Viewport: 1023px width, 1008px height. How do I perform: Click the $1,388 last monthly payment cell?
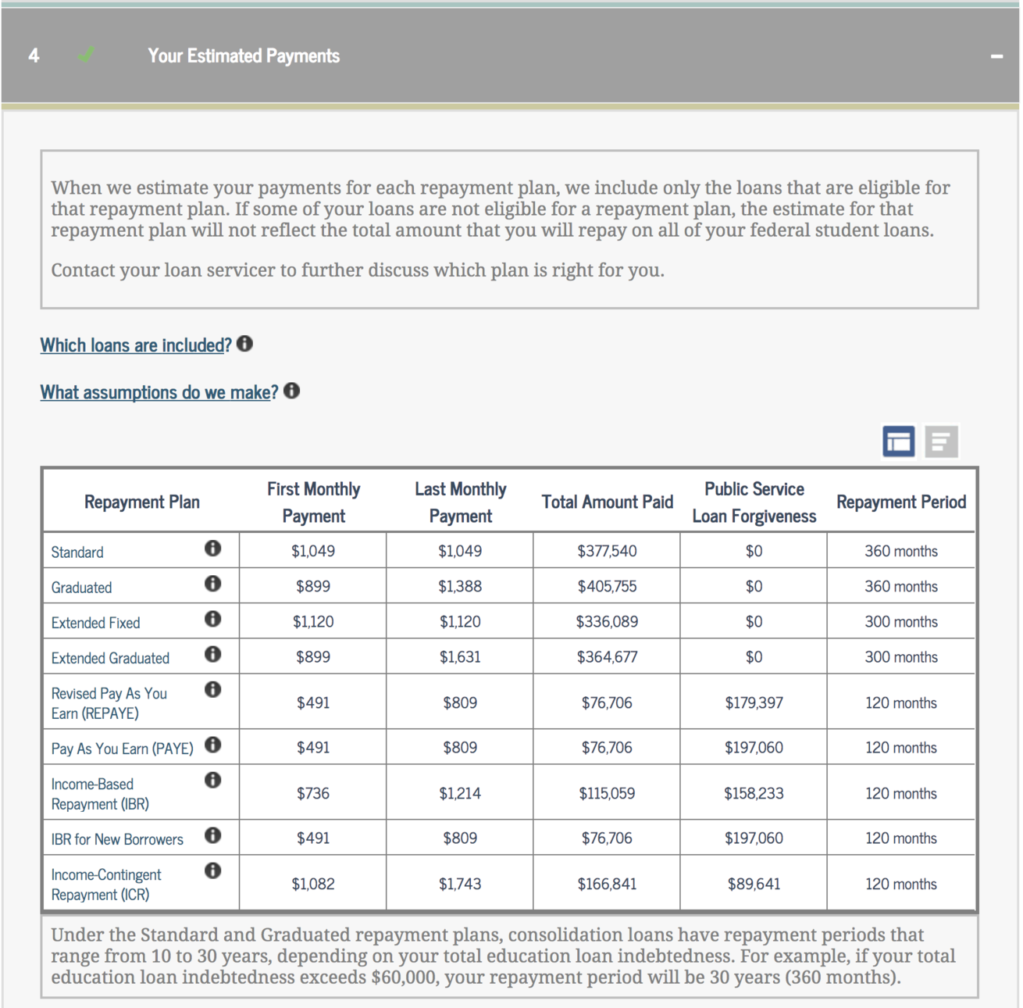pos(460,586)
